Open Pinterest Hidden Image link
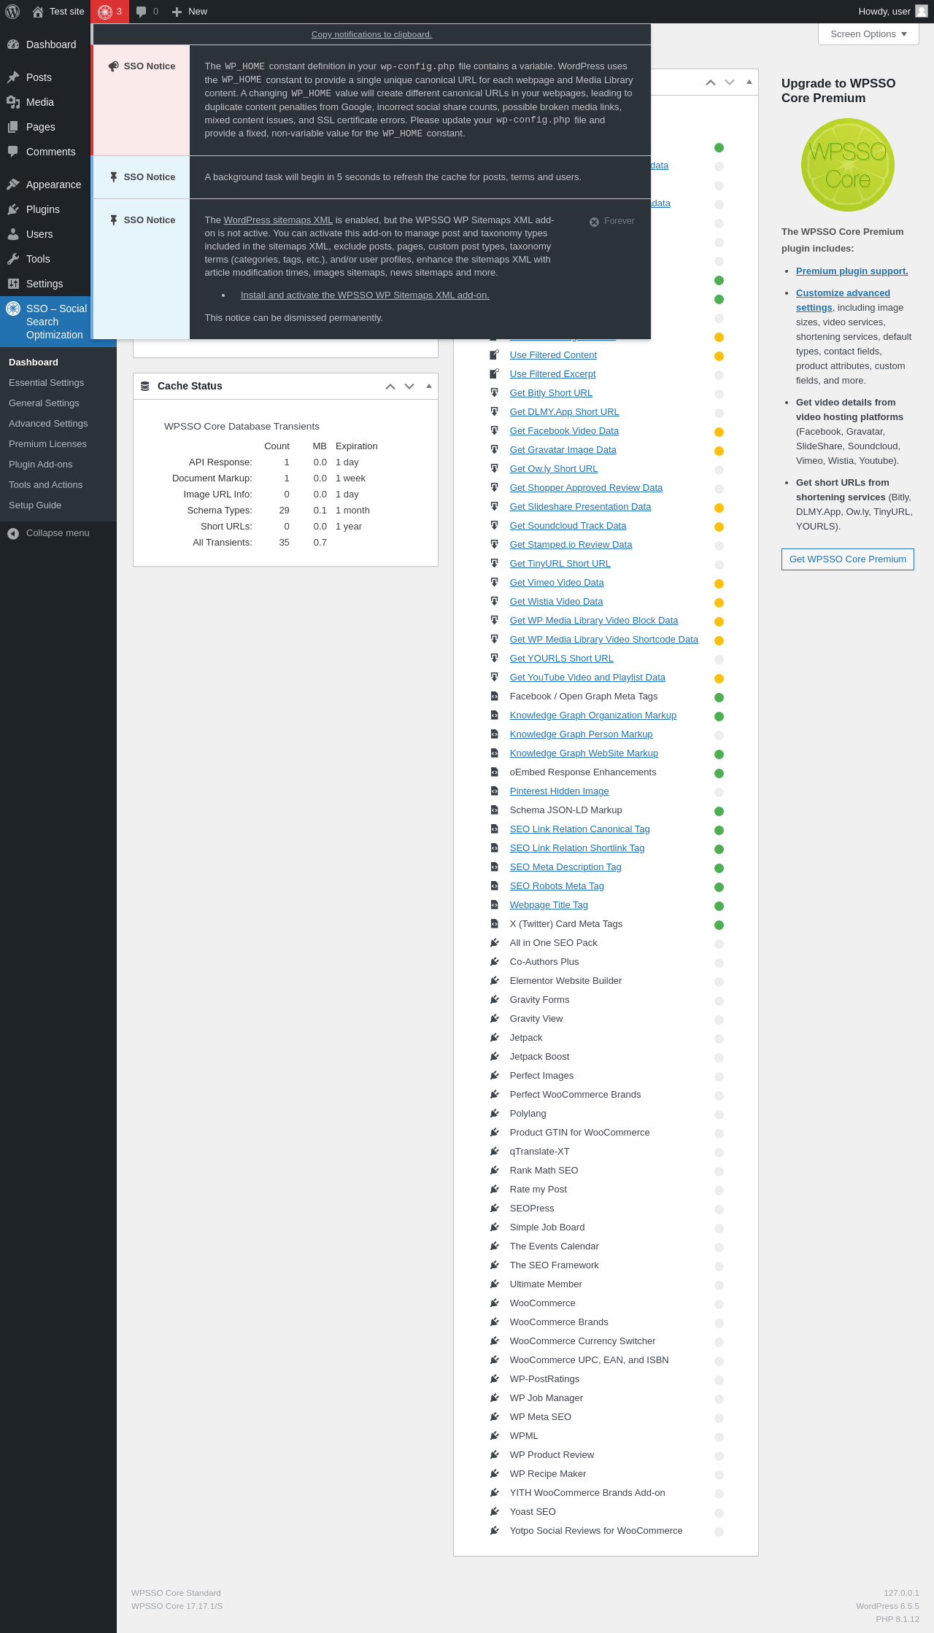Screen dimensions: 934x1633 pos(559,791)
